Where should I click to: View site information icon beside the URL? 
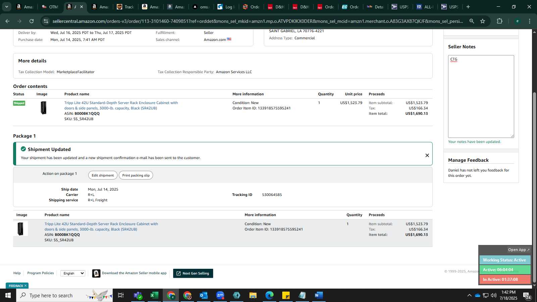(x=46, y=21)
